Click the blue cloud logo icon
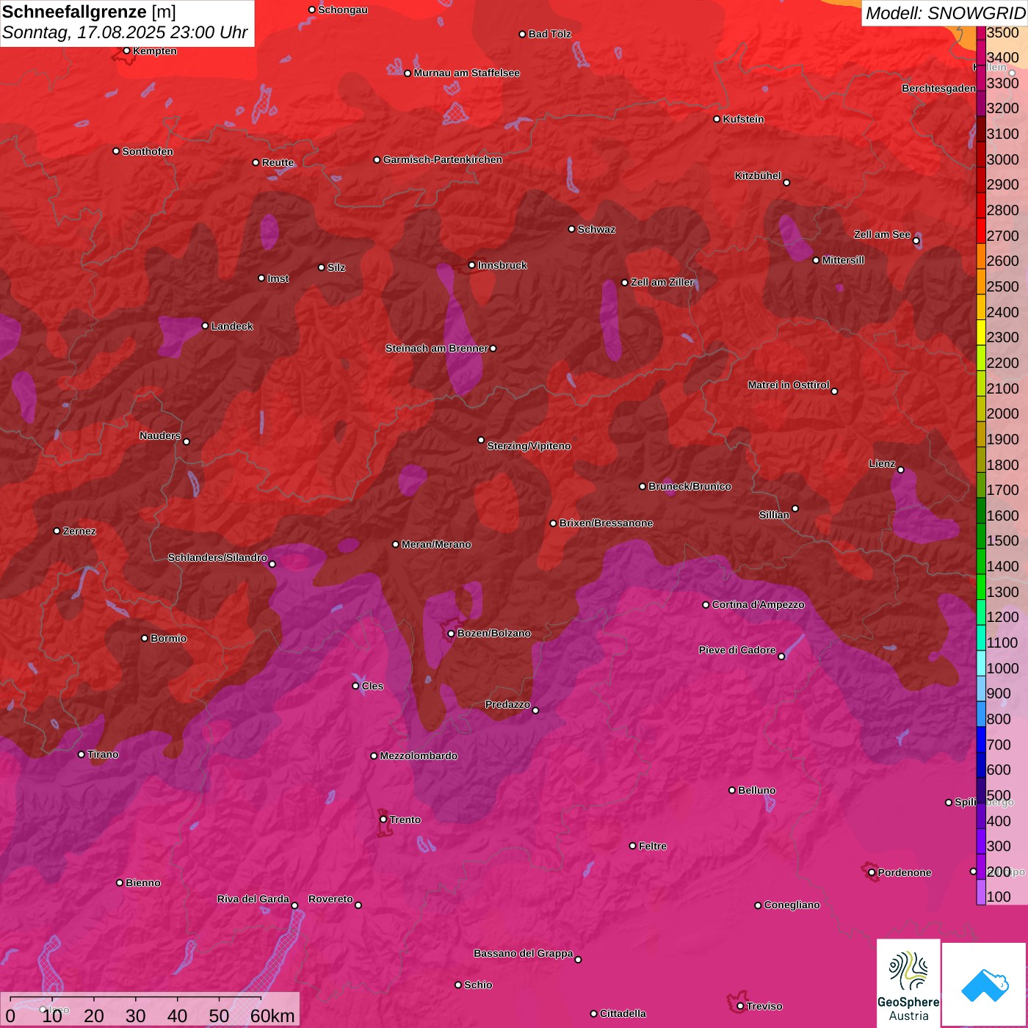Screen dimensions: 1028x1028 [x=985, y=985]
